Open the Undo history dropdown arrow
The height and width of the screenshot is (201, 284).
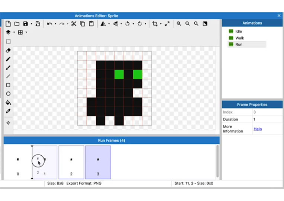[55, 24]
